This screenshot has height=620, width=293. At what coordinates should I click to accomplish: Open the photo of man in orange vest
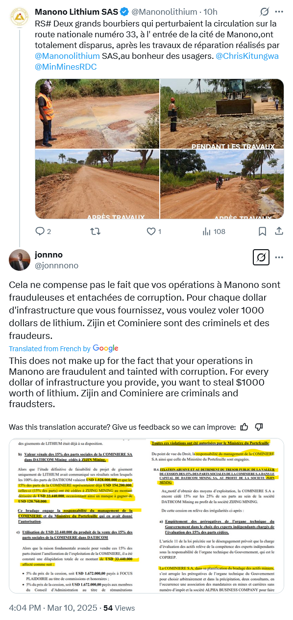point(97,113)
